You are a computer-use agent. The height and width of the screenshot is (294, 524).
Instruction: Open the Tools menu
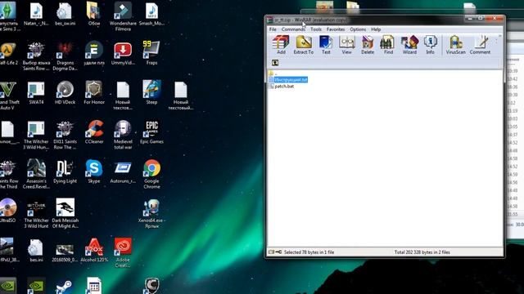pos(316,29)
